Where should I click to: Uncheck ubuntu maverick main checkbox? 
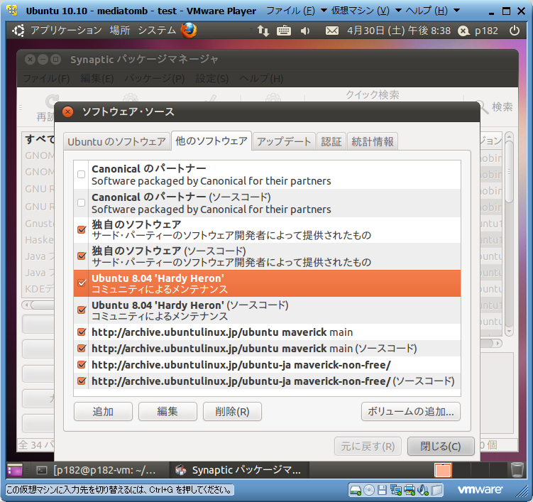[x=81, y=332]
